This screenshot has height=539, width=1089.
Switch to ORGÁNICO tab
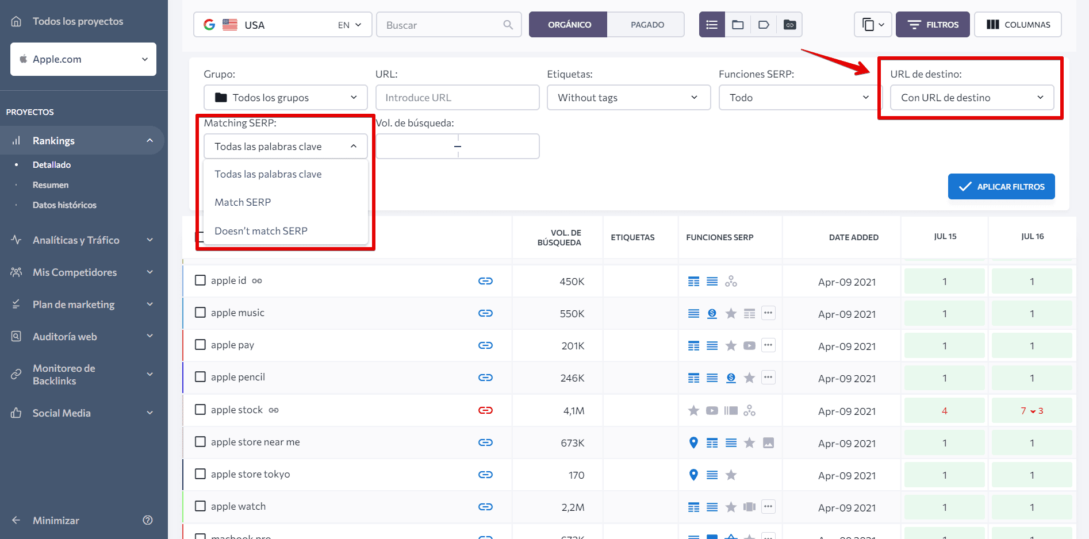pos(568,25)
